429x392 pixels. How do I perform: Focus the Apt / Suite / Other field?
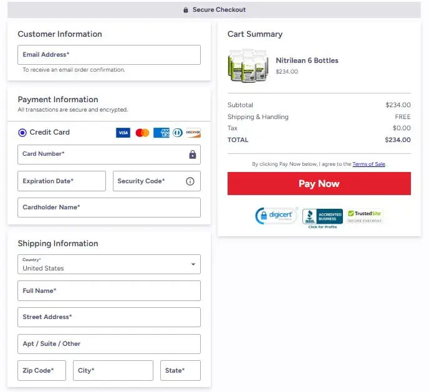pos(109,344)
